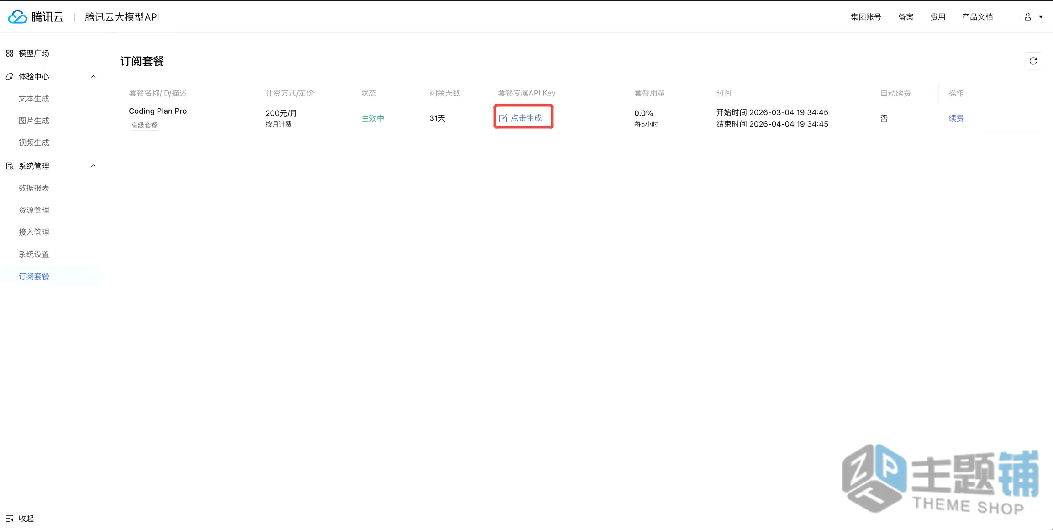Go to 文本生成
Viewport: 1053px width, 530px height.
pyautogui.click(x=34, y=99)
